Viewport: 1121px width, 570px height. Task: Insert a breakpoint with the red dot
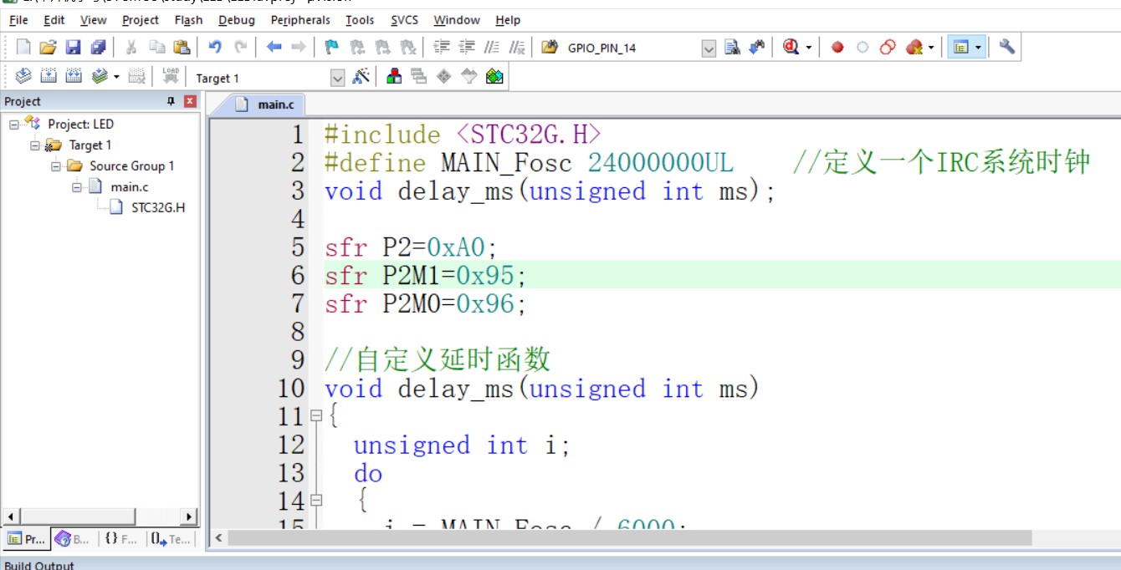click(x=837, y=48)
